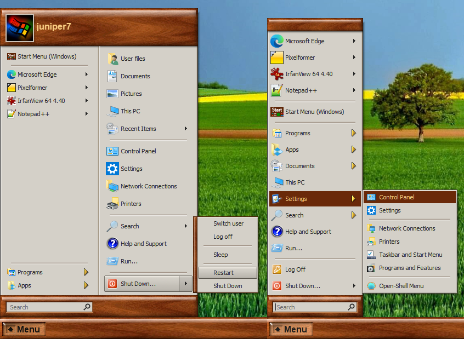464x339 pixels.
Task: Click the highlighted Control Panel icon
Action: pos(371,197)
